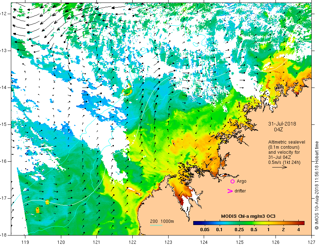Click the cyan depth contour legend line

pos(156,225)
